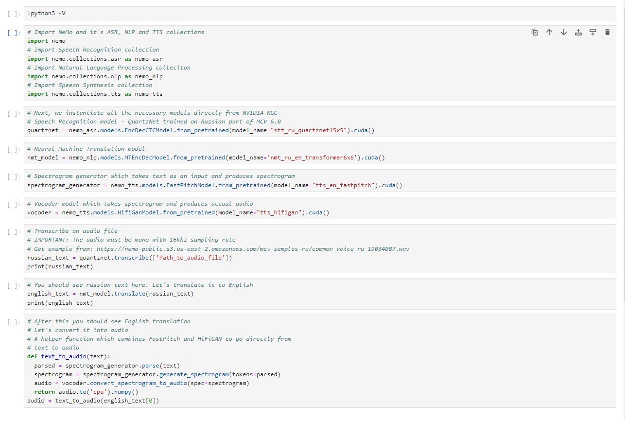Move the imports cell up
Viewport: 625px width, 421px height.
click(x=549, y=32)
